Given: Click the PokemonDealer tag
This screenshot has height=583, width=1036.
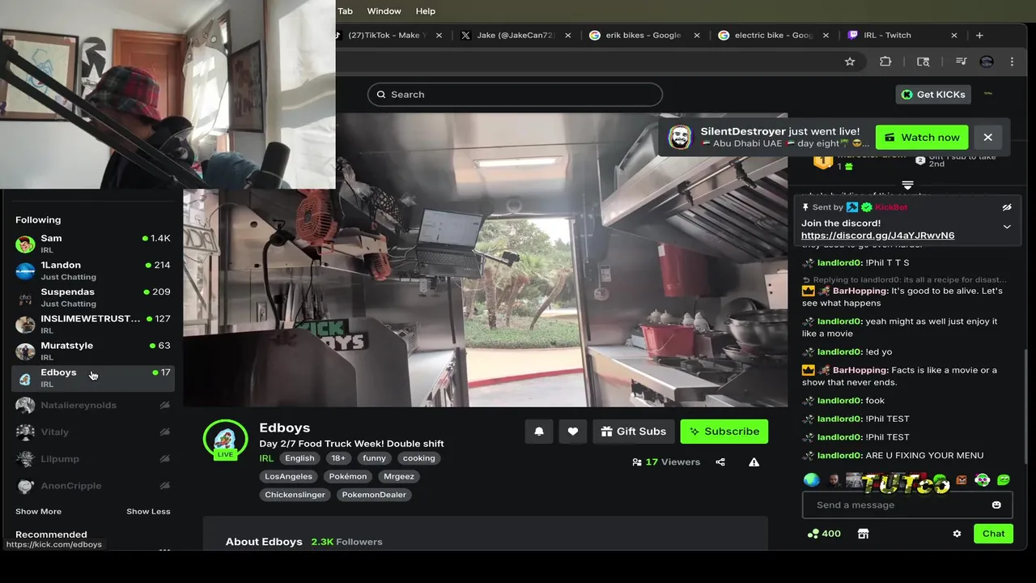Looking at the screenshot, I should (374, 495).
